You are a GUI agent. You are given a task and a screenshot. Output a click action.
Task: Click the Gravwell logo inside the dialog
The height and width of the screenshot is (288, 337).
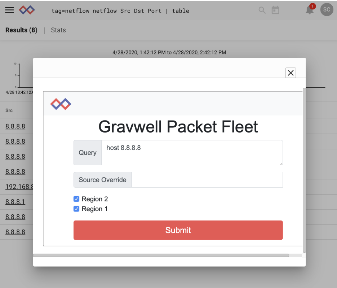click(x=61, y=104)
